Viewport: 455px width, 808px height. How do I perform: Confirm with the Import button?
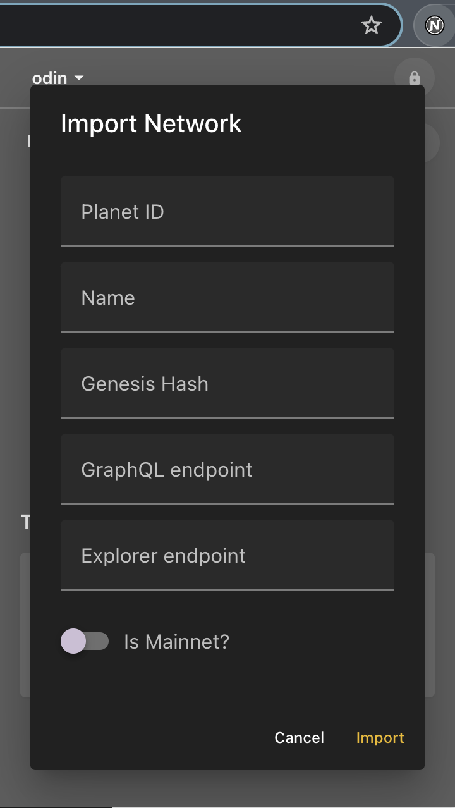click(x=380, y=738)
